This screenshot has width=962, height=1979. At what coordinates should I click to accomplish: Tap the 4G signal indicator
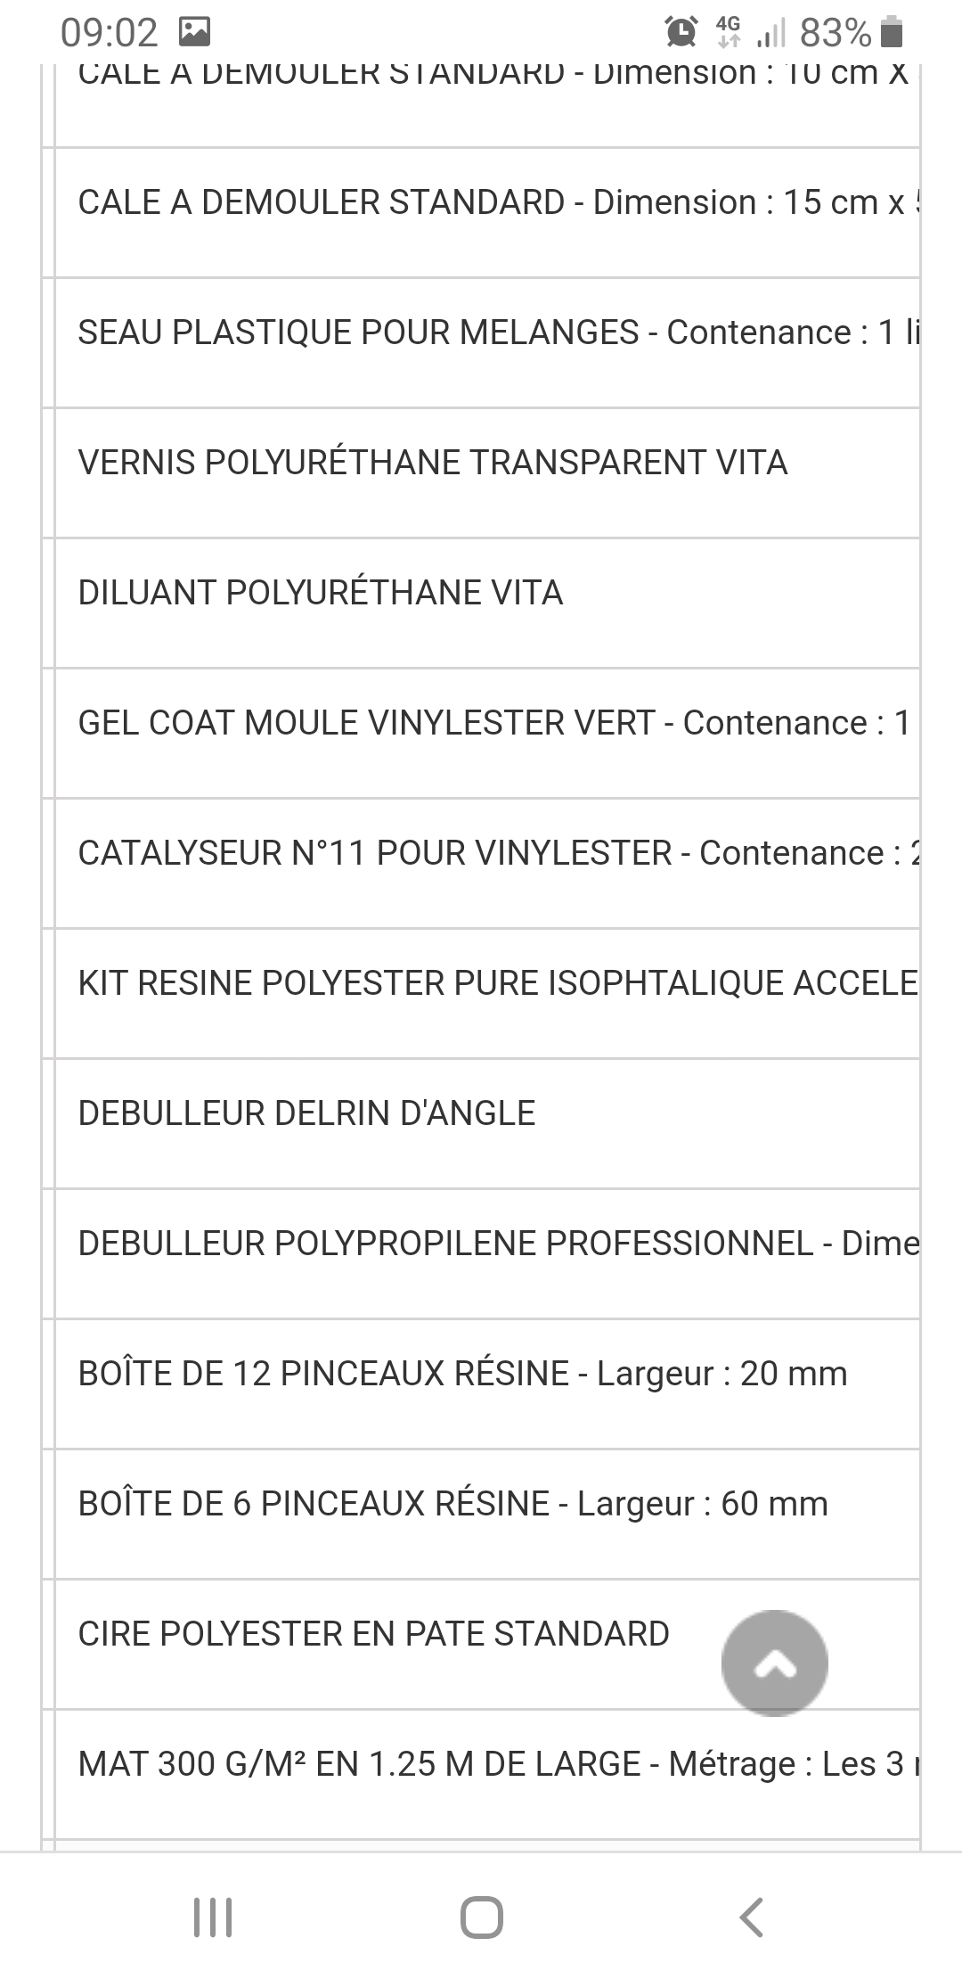(x=728, y=33)
